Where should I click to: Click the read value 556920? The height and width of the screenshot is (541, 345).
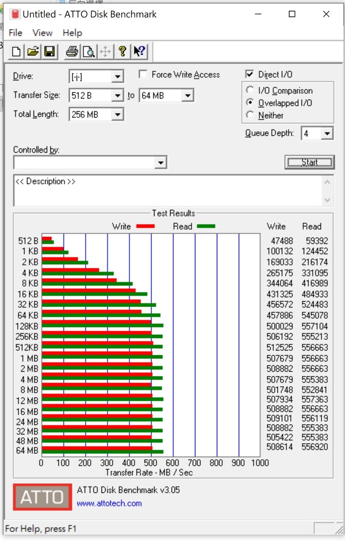click(x=315, y=447)
